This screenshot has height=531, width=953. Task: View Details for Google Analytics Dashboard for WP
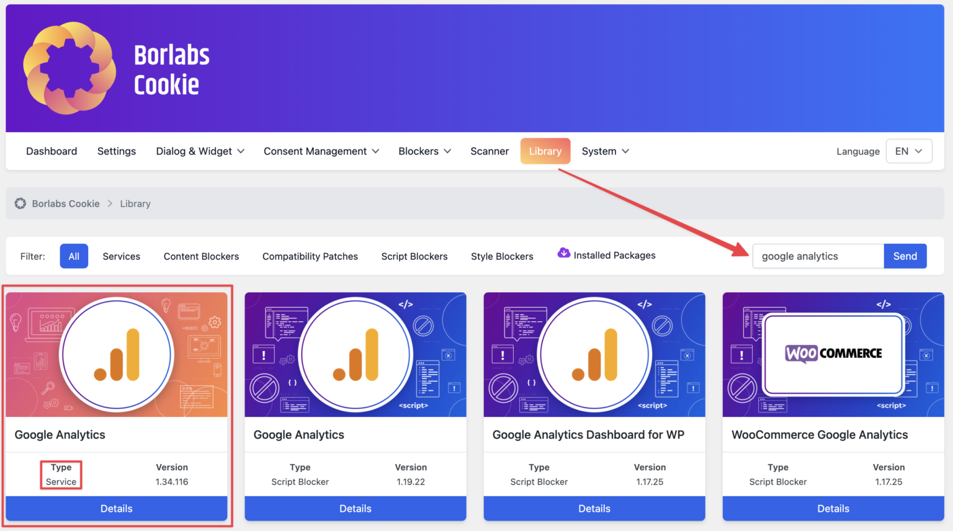(594, 509)
